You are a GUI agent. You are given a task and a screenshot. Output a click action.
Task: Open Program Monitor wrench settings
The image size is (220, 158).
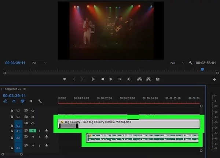click(x=190, y=63)
